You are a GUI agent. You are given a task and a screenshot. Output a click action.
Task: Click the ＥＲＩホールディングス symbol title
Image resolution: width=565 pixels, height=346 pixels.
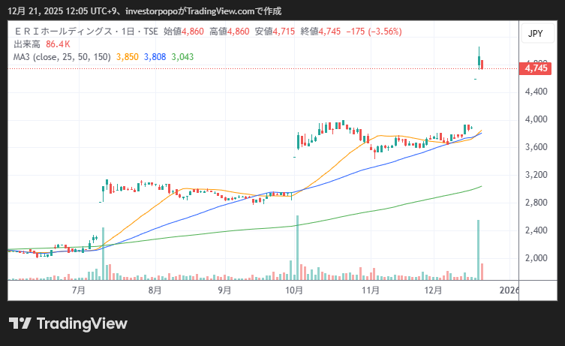[x=63, y=32]
